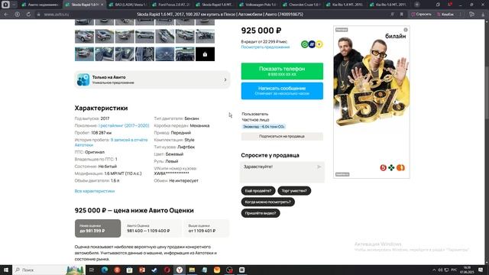Close the Beeline ad with corner icon
Viewport: 489px width, 275px height.
point(406,30)
